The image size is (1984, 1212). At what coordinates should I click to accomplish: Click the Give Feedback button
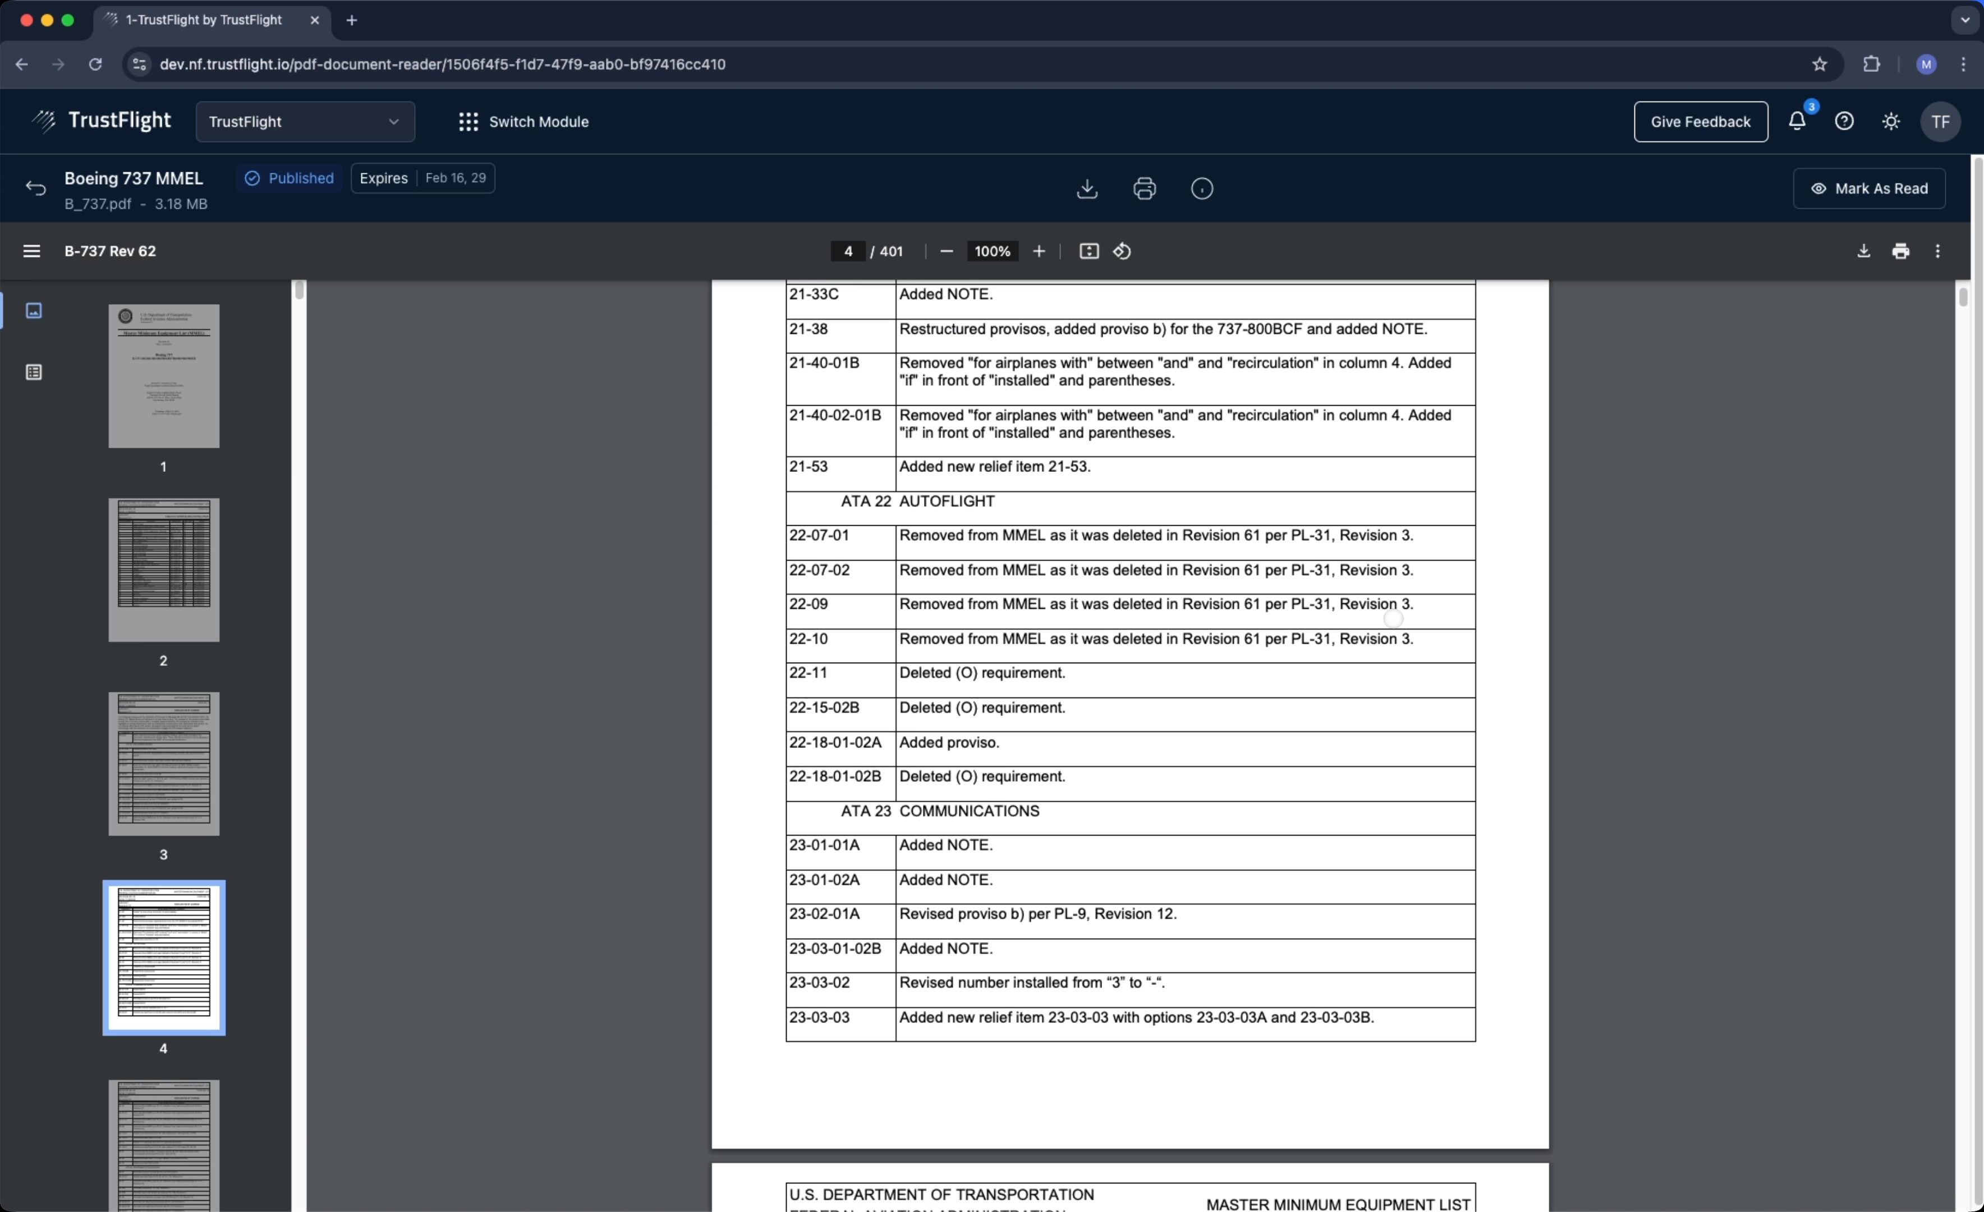coord(1700,122)
